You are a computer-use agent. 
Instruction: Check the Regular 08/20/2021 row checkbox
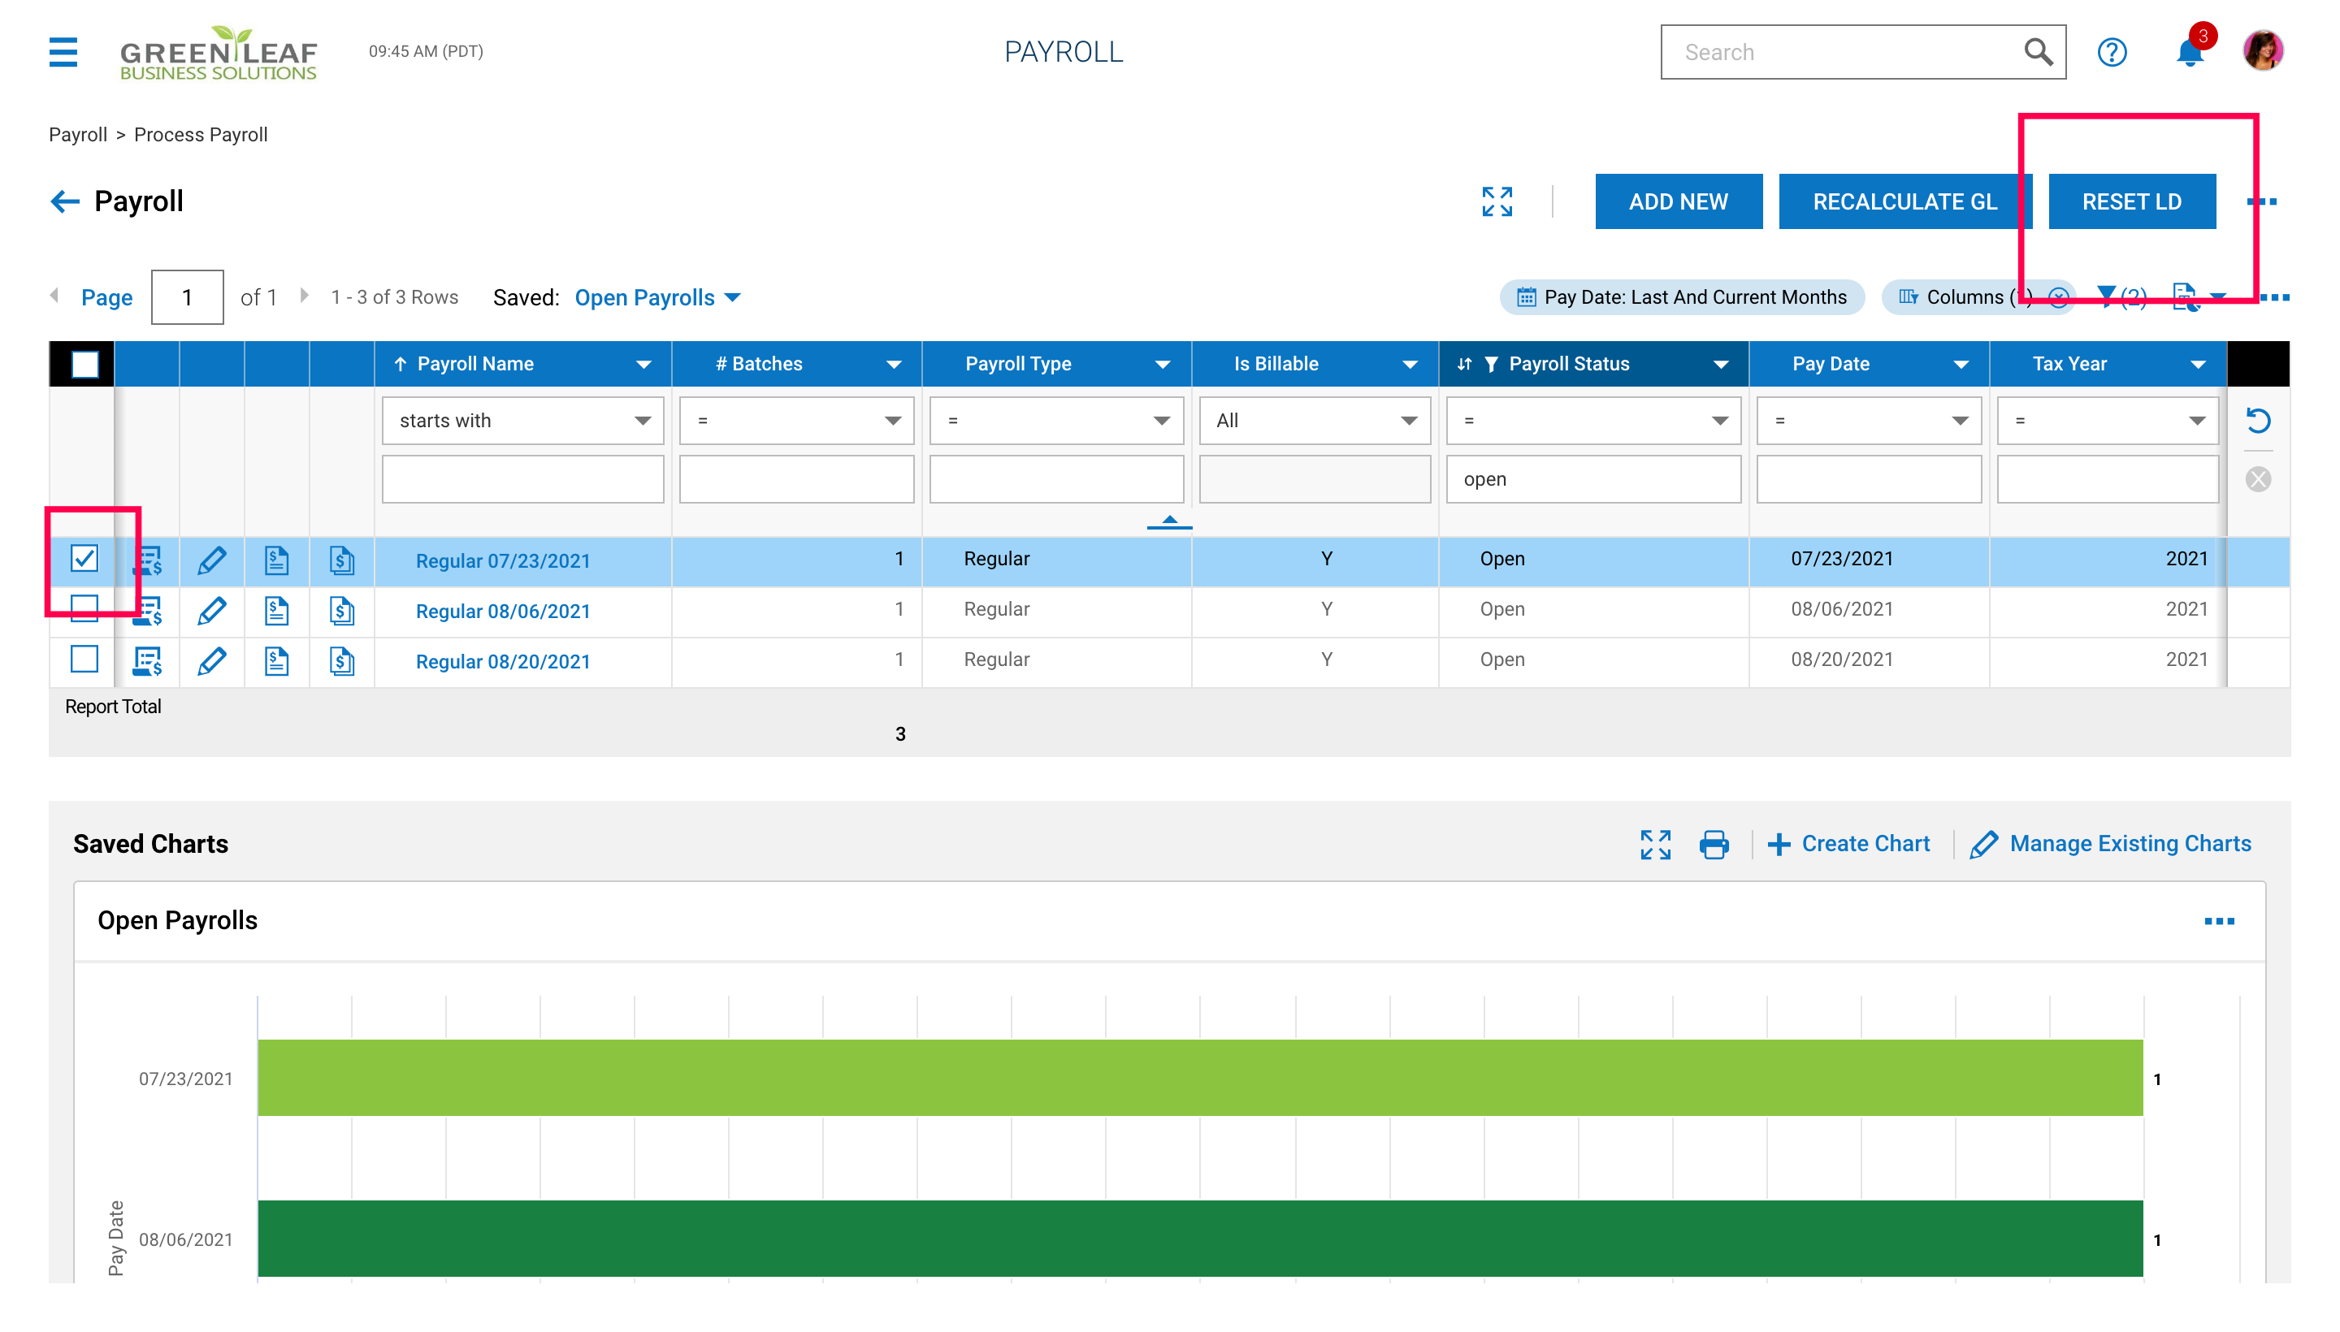coord(84,660)
